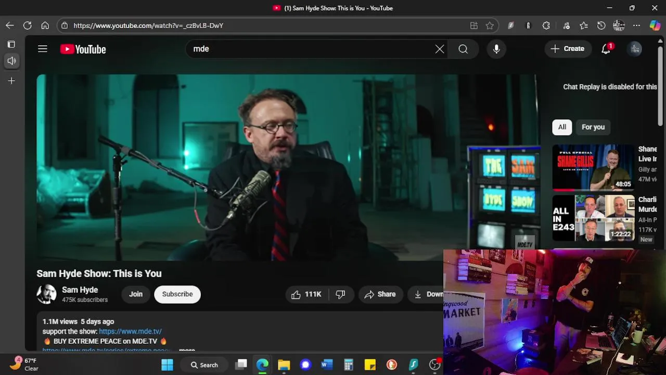Open Edge Settings and more menu
The width and height of the screenshot is (666, 375).
(636, 26)
